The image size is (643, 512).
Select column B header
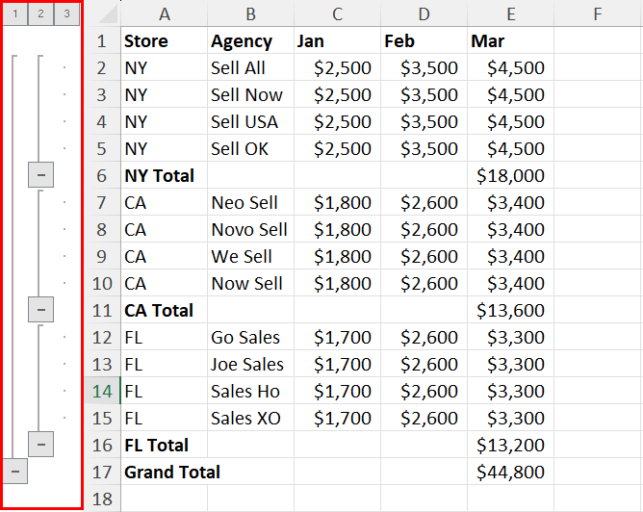coord(250,13)
